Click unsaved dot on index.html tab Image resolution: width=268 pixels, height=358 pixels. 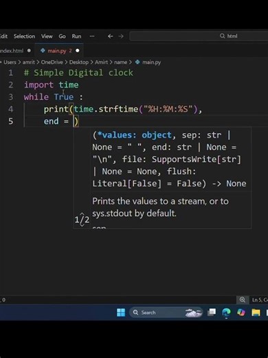(x=29, y=50)
